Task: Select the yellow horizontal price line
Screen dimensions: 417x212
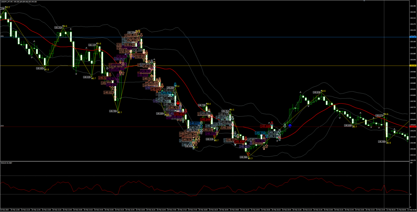Action: pos(205,65)
